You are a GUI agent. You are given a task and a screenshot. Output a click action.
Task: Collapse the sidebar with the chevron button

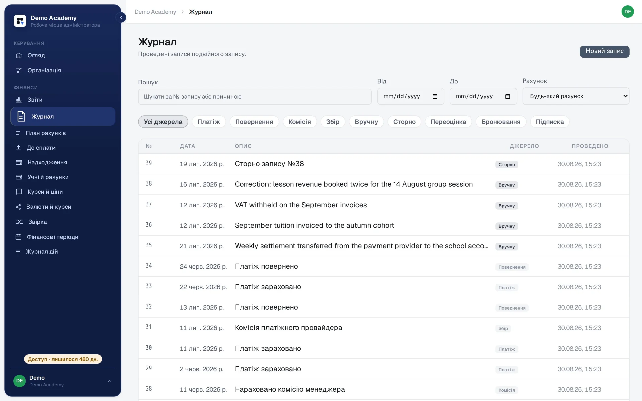click(x=121, y=18)
